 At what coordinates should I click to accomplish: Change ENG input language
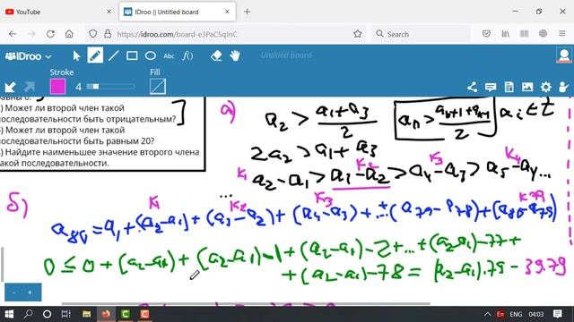(516, 314)
